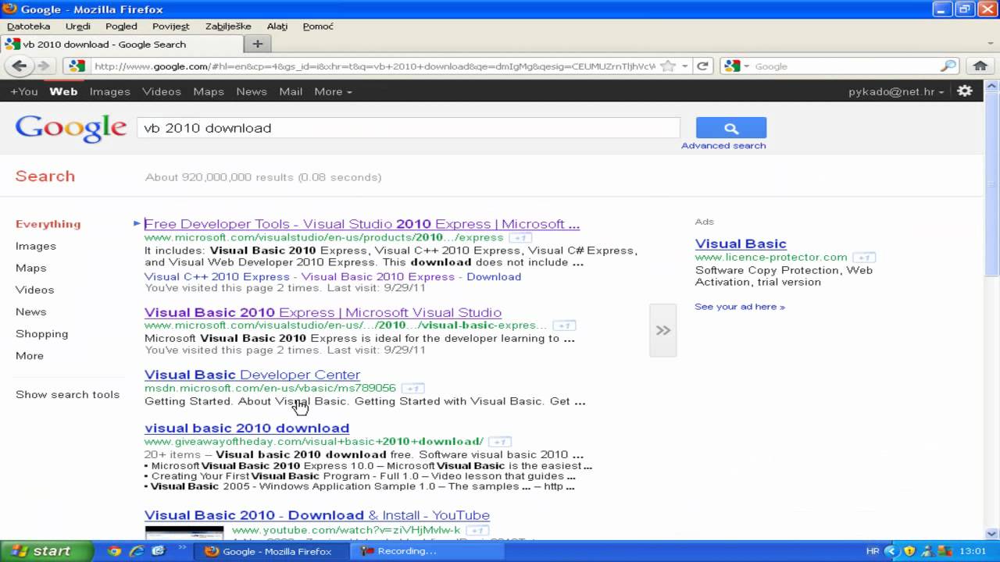Expand the More dropdown in Google bar
The height and width of the screenshot is (562, 1000).
click(x=333, y=91)
